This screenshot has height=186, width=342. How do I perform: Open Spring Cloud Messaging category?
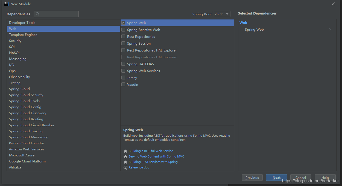[63, 137]
